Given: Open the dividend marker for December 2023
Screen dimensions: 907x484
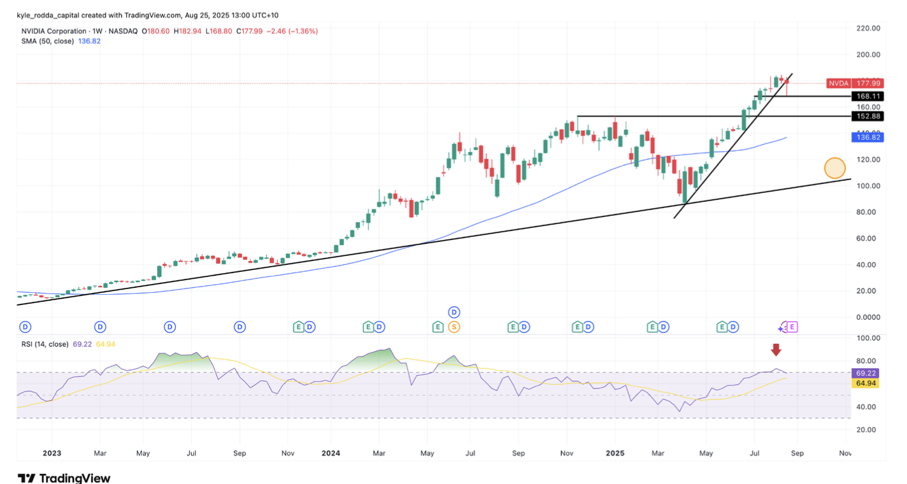Looking at the screenshot, I should (309, 327).
